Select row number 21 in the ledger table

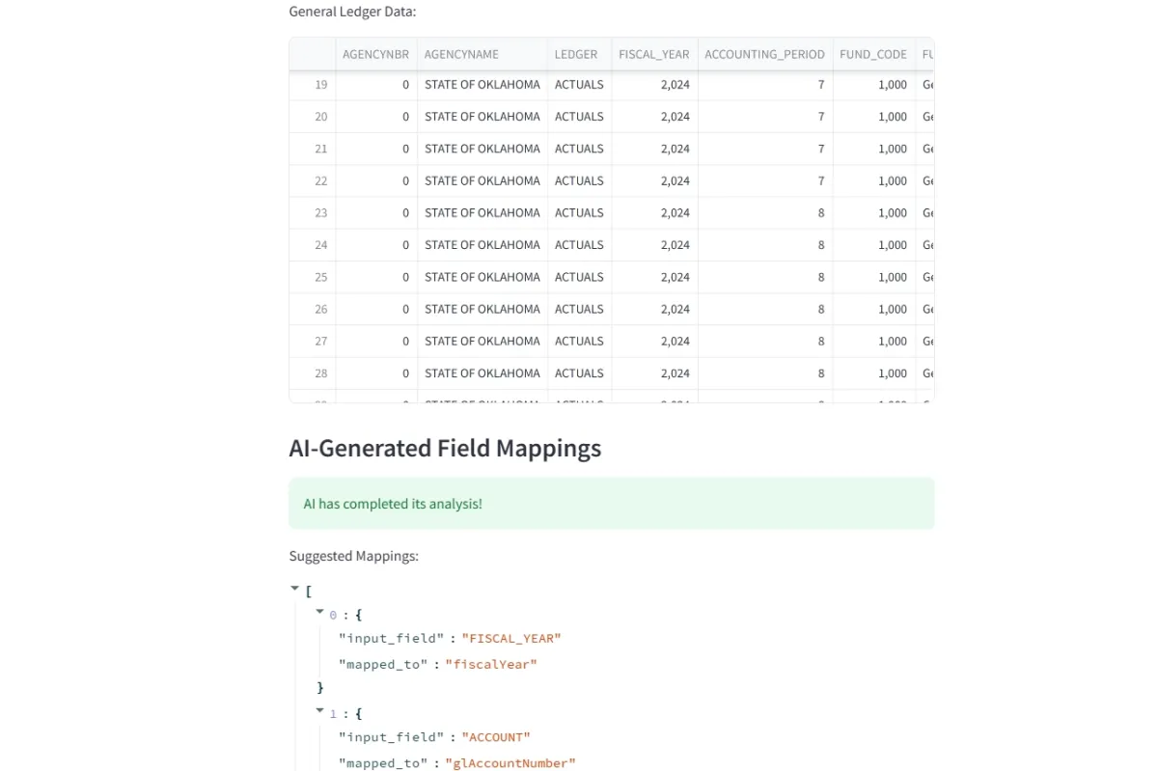[x=313, y=149]
